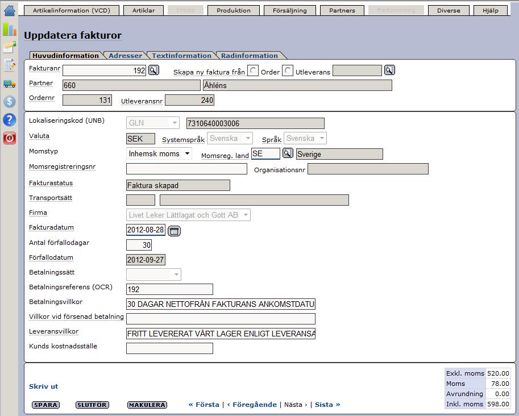
Task: Open the Partners menu
Action: click(x=342, y=10)
